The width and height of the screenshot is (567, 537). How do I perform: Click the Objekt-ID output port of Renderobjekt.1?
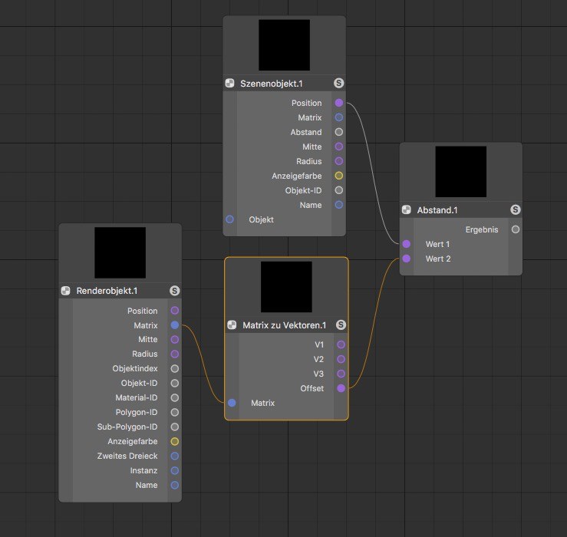175,383
